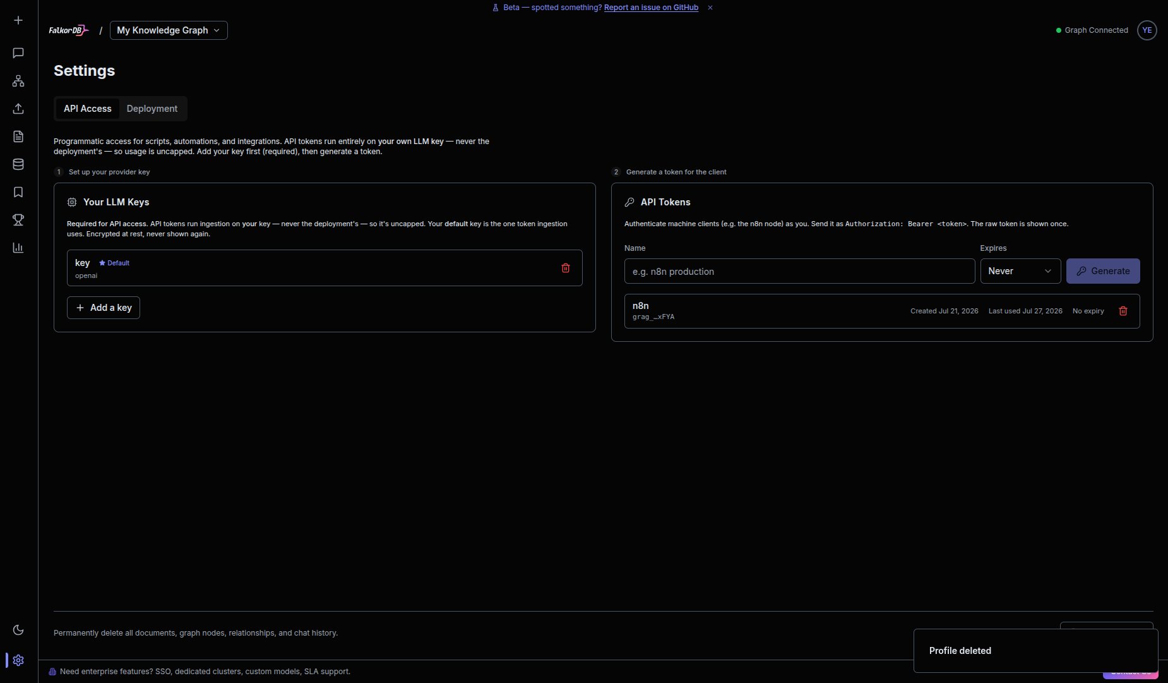Open the upload icon in sidebar

(x=18, y=109)
